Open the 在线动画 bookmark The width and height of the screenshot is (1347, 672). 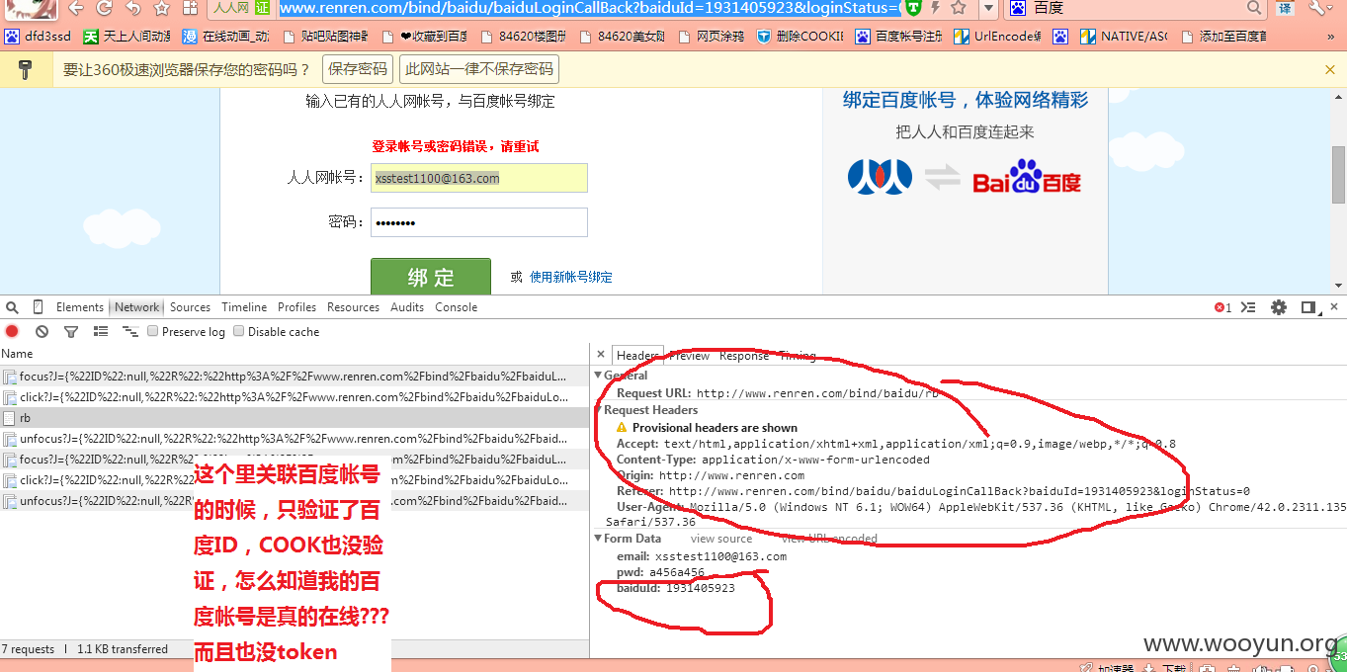(225, 37)
